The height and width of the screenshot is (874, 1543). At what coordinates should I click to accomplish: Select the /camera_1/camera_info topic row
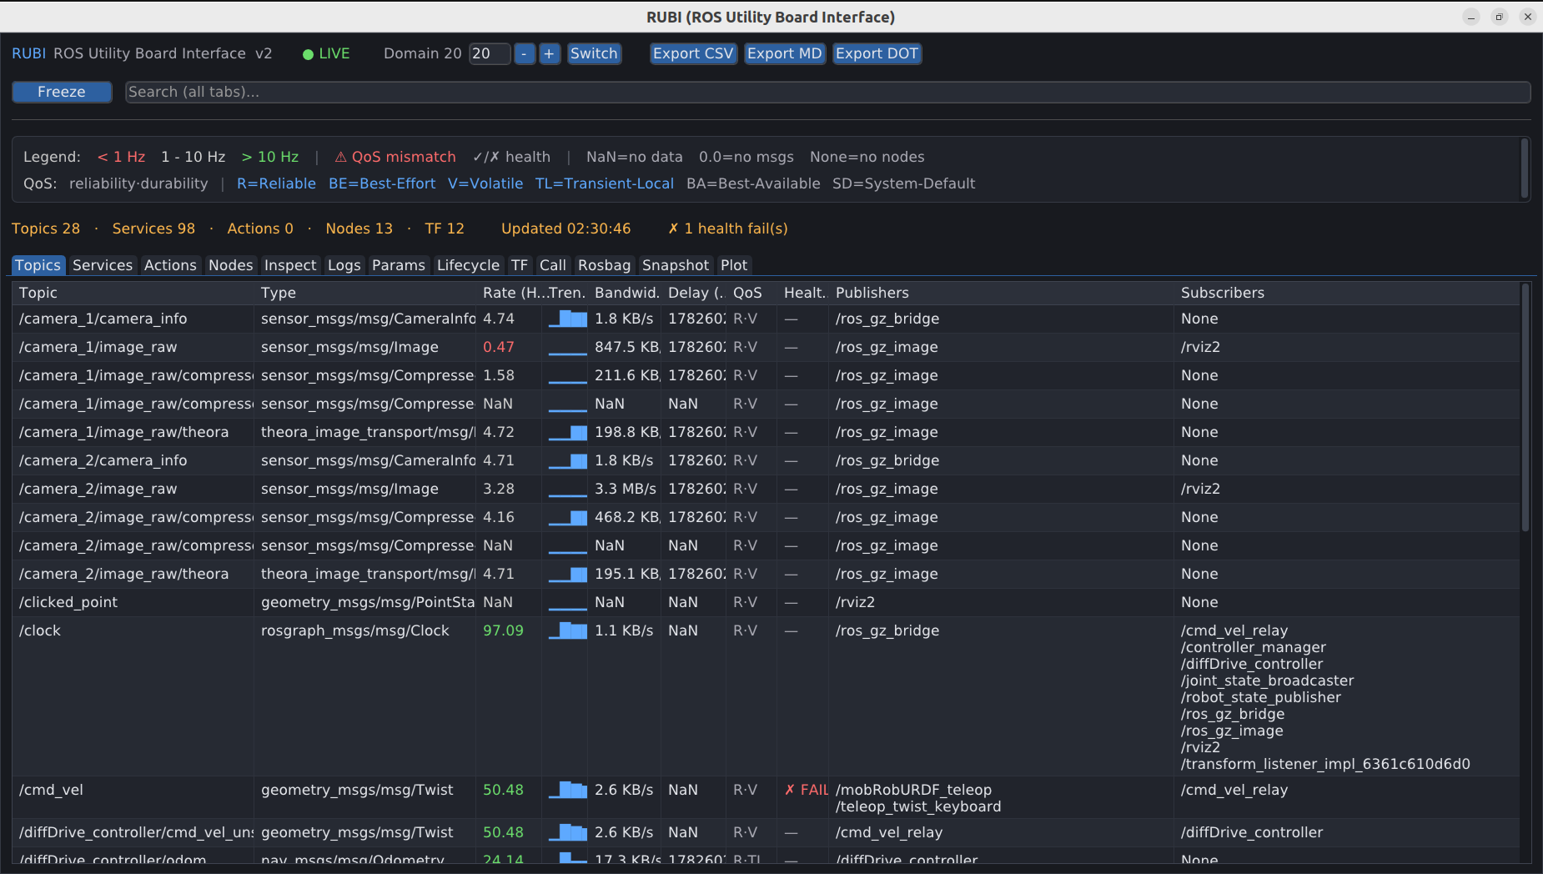766,319
